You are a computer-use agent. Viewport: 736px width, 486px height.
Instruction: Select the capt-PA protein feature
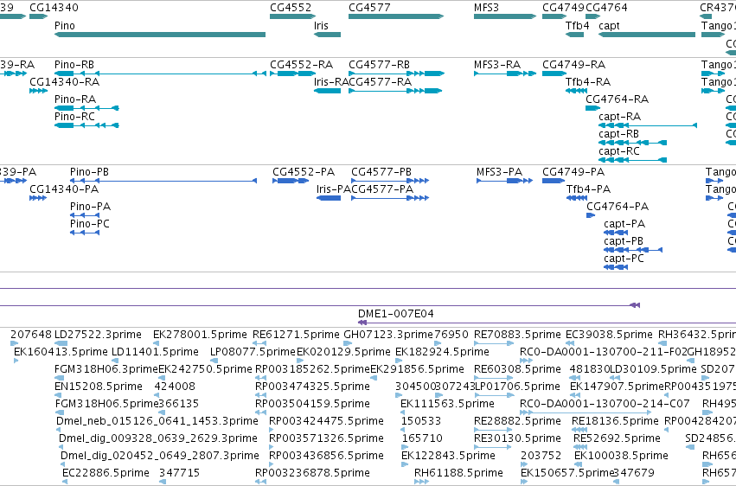616,233
